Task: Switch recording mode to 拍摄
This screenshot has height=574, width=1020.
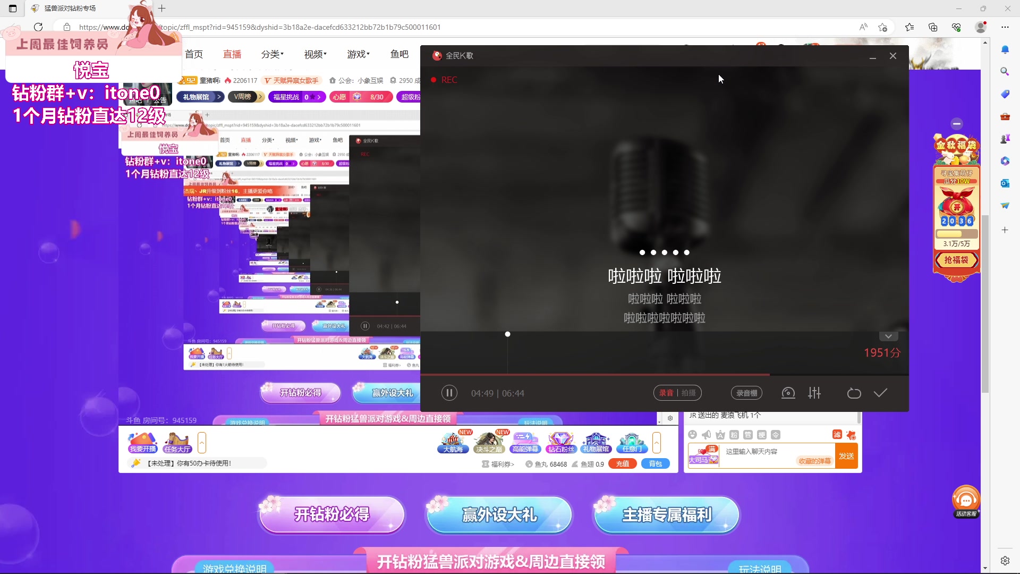Action: click(x=689, y=393)
